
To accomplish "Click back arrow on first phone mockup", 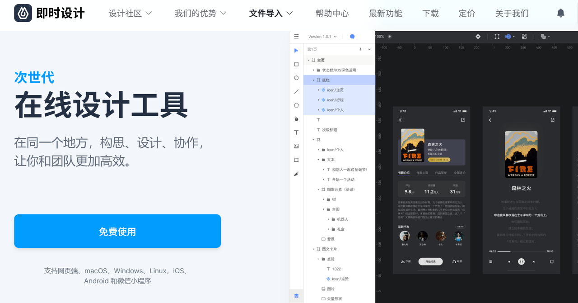I will [x=401, y=120].
